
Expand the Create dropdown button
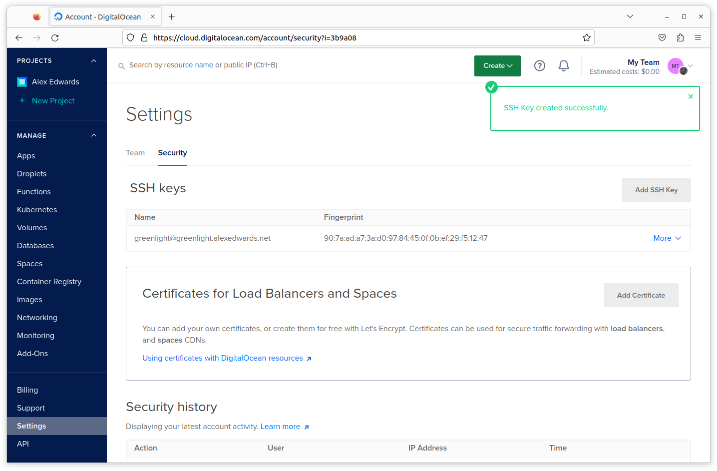tap(497, 65)
